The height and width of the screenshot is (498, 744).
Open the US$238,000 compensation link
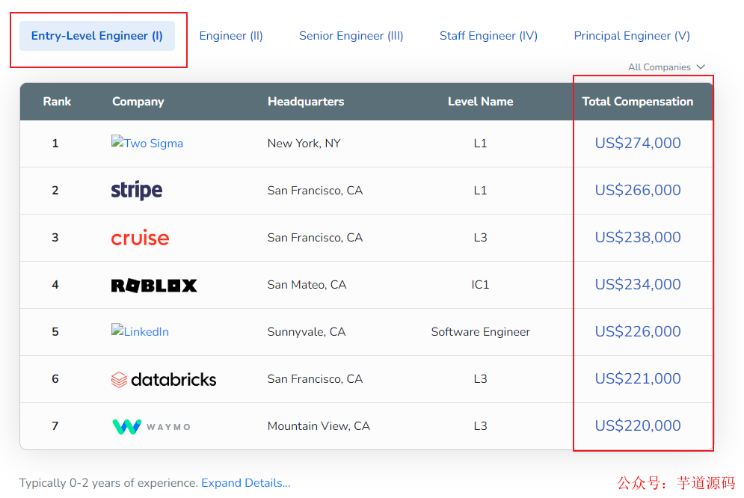[x=638, y=237]
